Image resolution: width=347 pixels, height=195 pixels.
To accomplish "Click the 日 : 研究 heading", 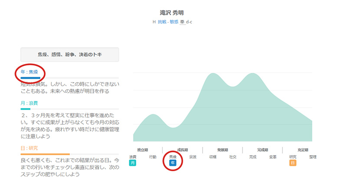I will tap(29, 148).
